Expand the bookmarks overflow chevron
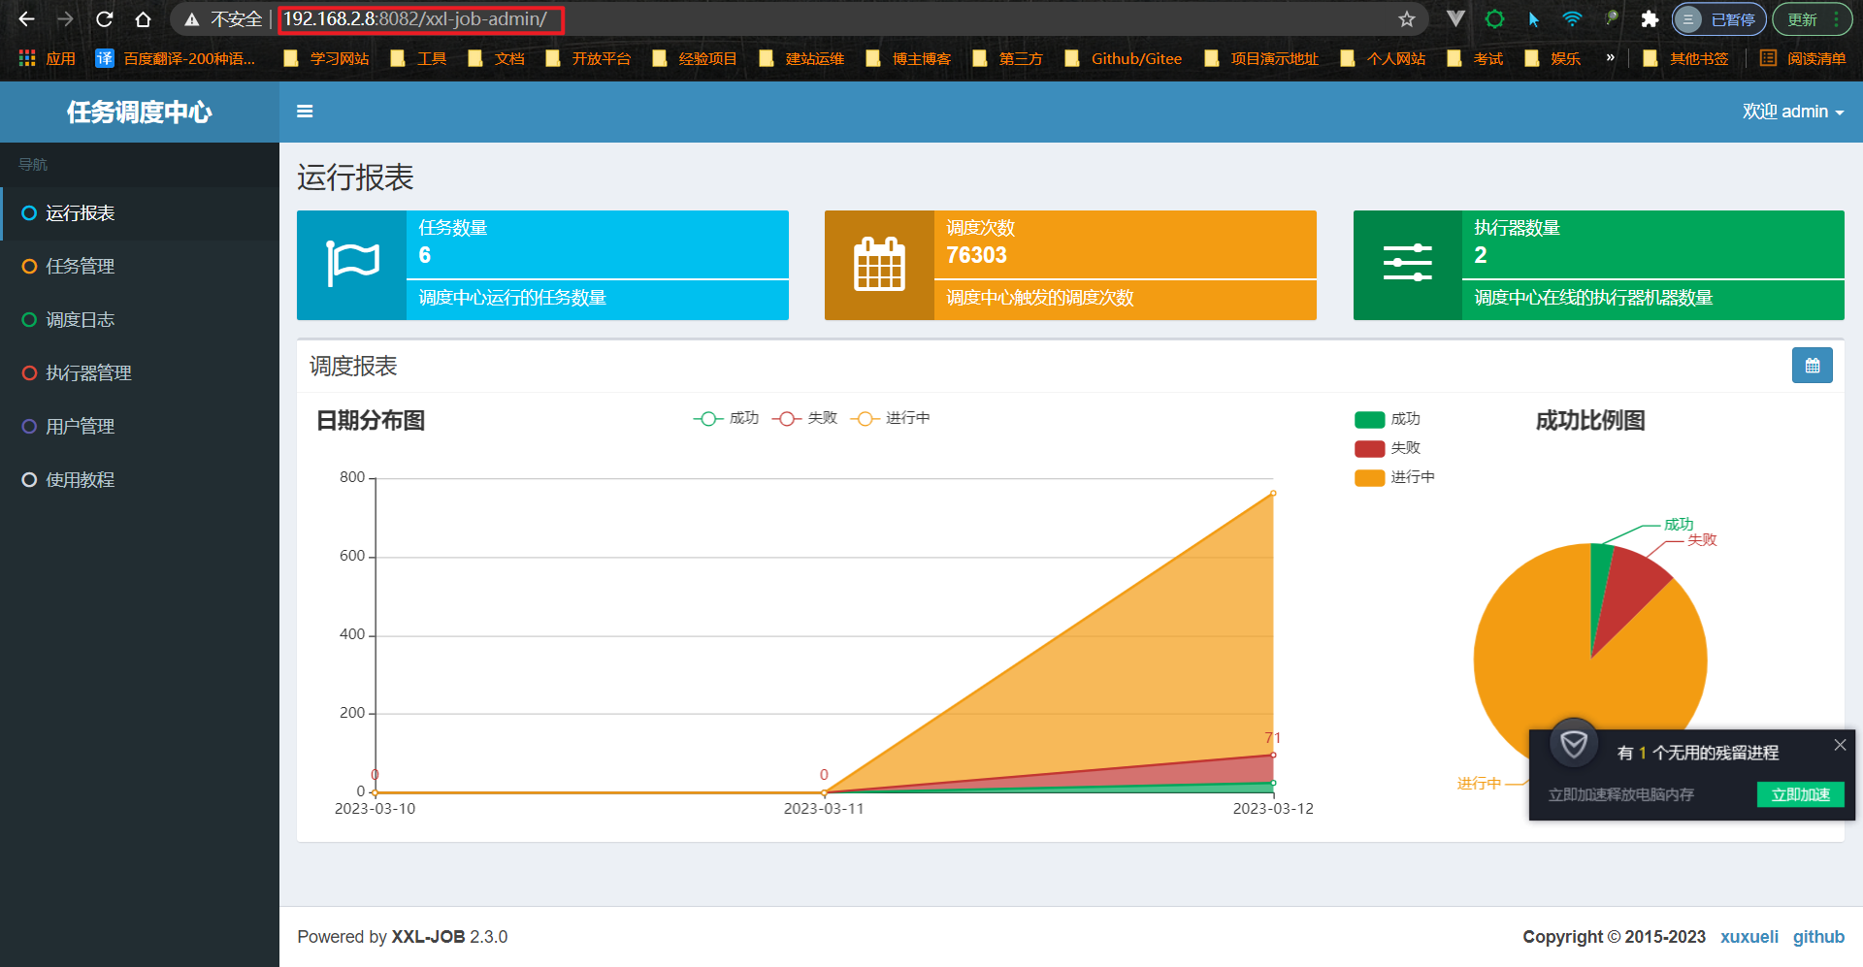 1610,58
